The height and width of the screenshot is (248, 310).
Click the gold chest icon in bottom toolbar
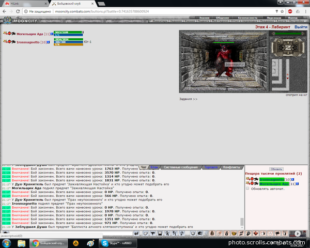234,234
